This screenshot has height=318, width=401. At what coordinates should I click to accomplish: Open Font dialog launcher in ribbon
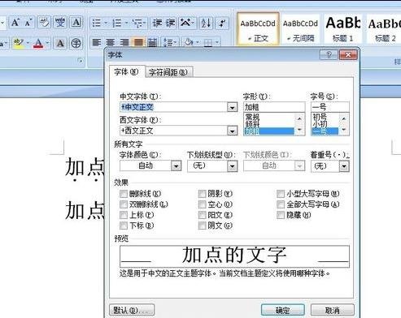[81, 61]
